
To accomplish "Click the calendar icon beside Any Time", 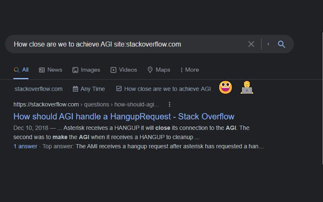I will (75, 89).
